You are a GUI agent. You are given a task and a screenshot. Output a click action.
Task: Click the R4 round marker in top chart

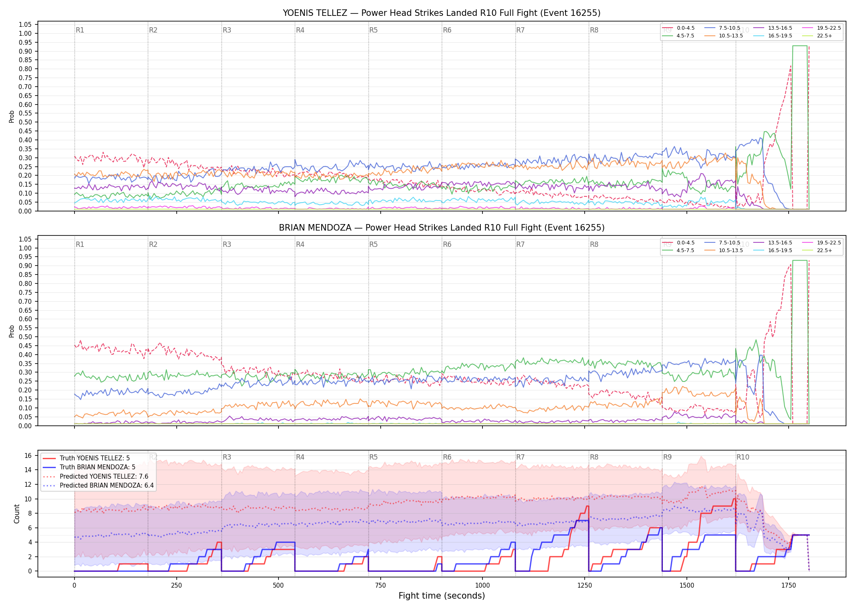click(x=300, y=30)
